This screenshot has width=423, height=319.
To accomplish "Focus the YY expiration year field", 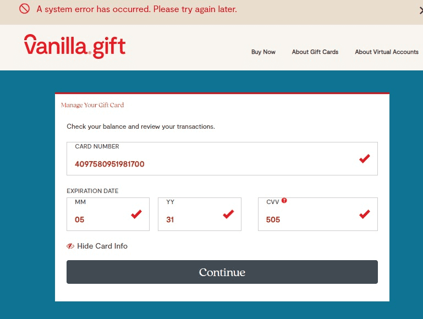I will (x=190, y=219).
